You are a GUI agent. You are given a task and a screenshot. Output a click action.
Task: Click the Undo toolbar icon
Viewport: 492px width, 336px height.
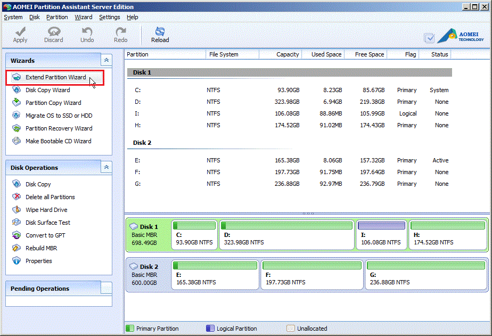87,32
